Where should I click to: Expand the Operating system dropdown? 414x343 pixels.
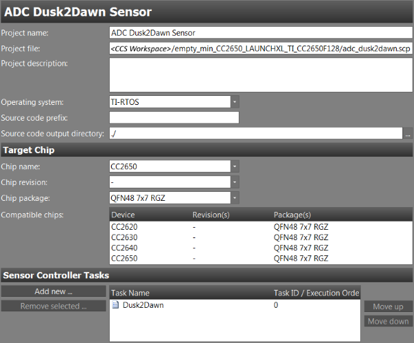[x=235, y=101]
